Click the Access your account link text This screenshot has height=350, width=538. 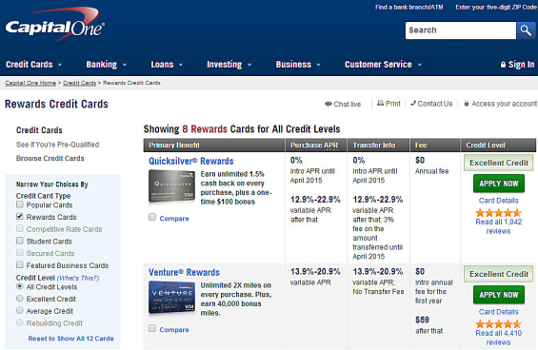pos(504,104)
